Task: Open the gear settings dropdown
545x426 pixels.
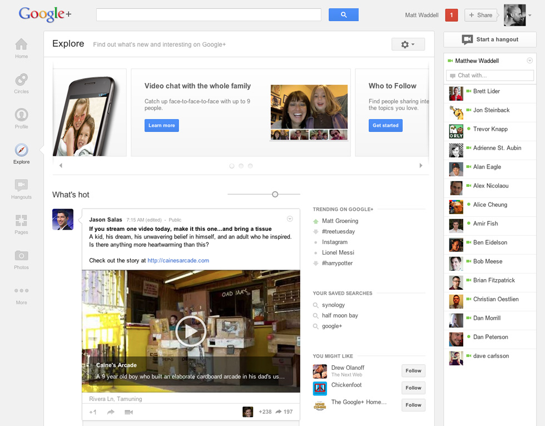Action: pos(408,44)
